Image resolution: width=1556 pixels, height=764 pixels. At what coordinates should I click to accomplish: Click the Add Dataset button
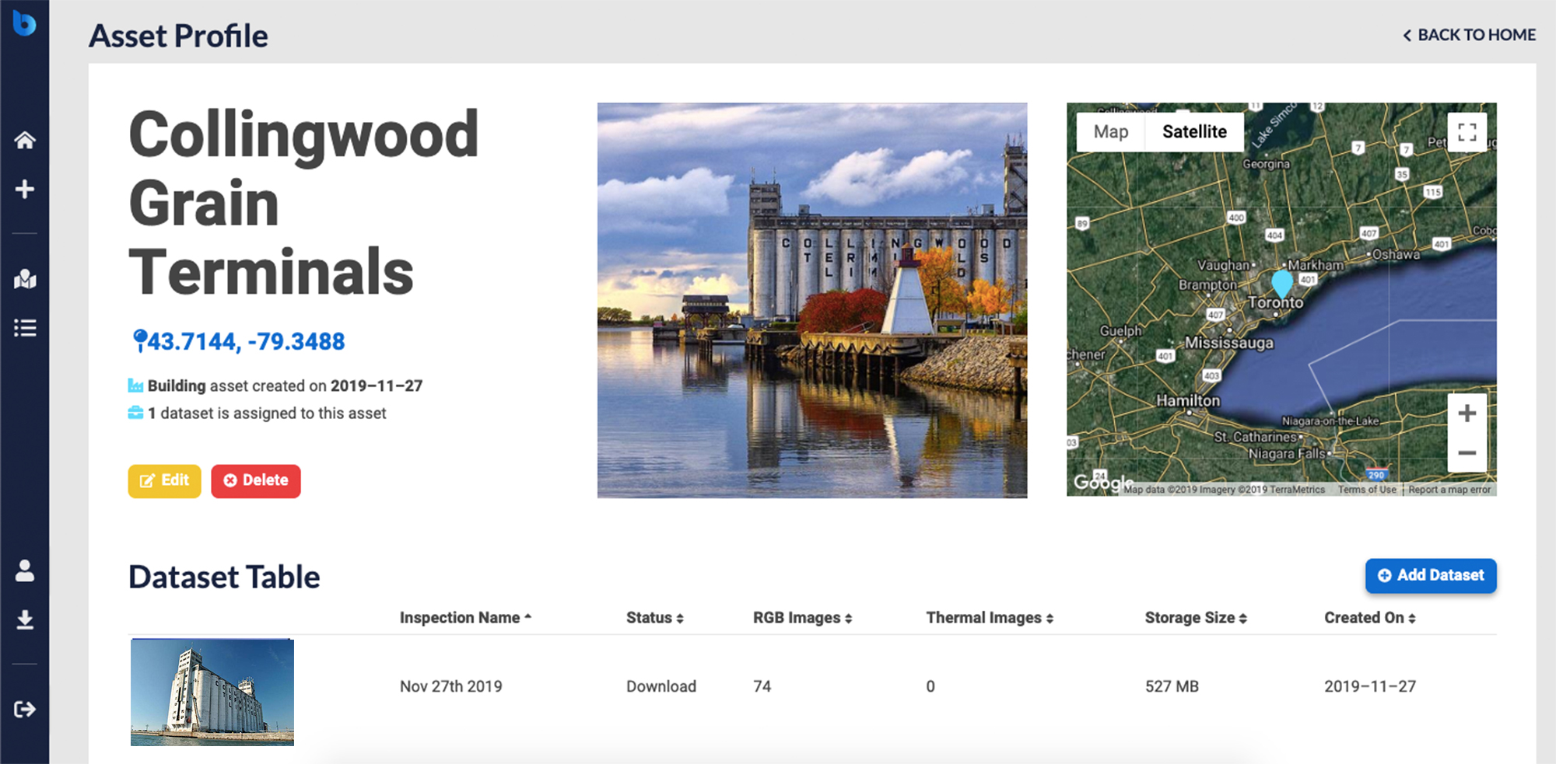pos(1431,576)
